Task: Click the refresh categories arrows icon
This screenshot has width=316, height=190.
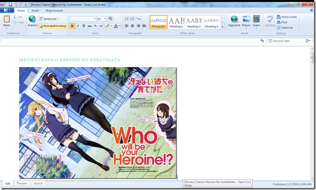Action: (262, 41)
